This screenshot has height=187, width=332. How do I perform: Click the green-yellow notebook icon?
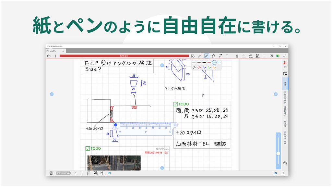278,56
